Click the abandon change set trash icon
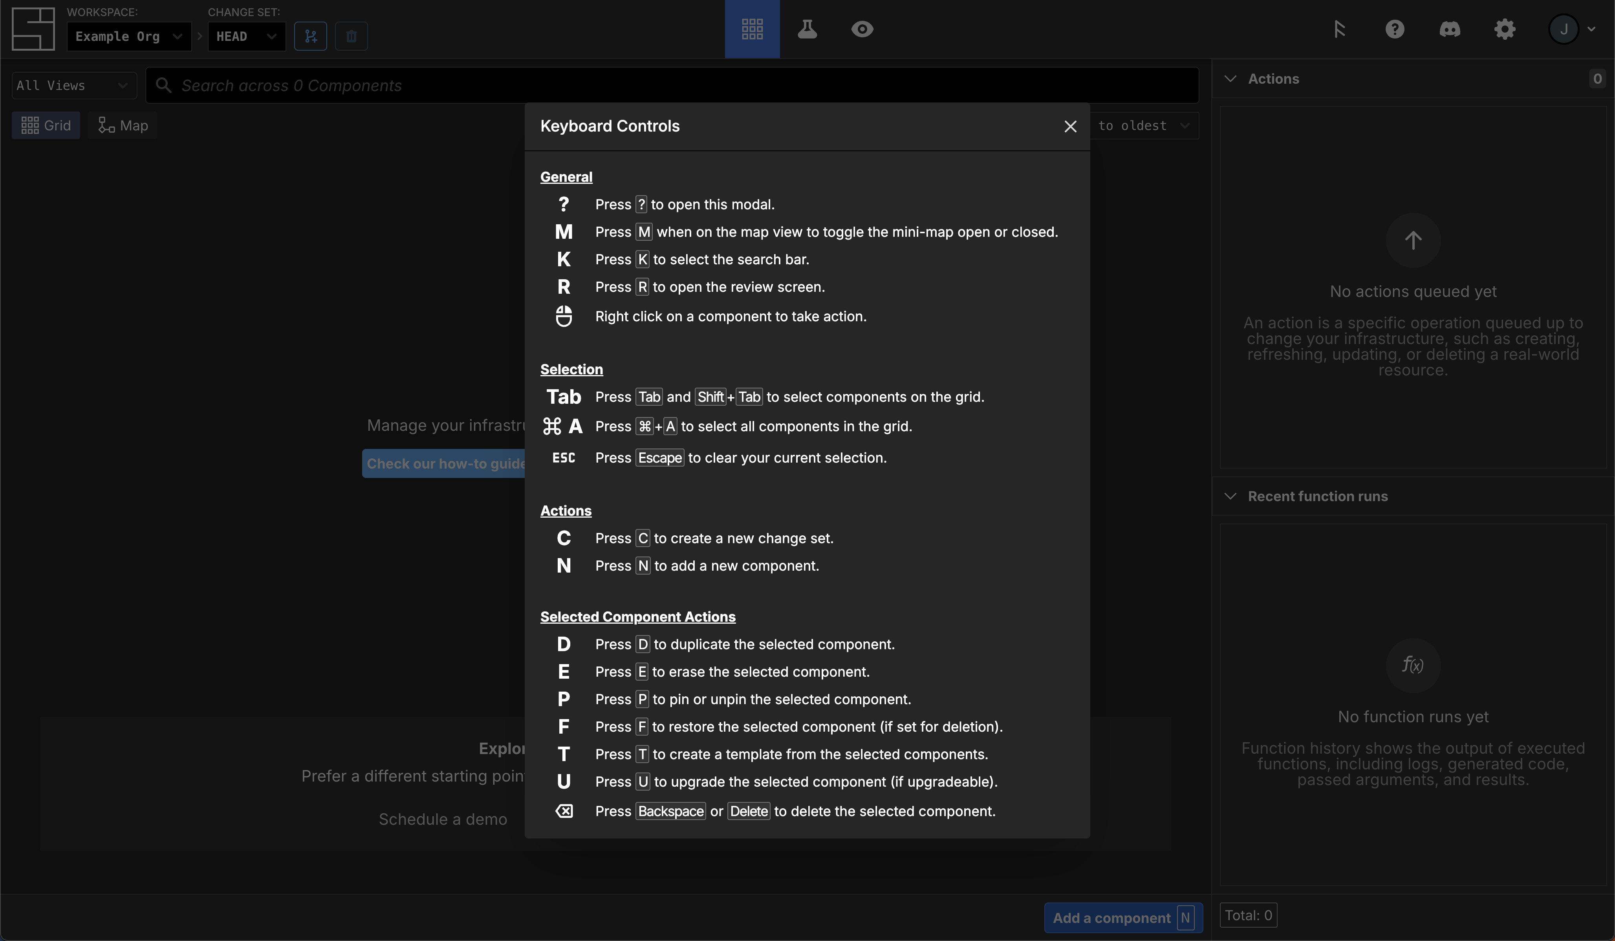 coord(351,37)
